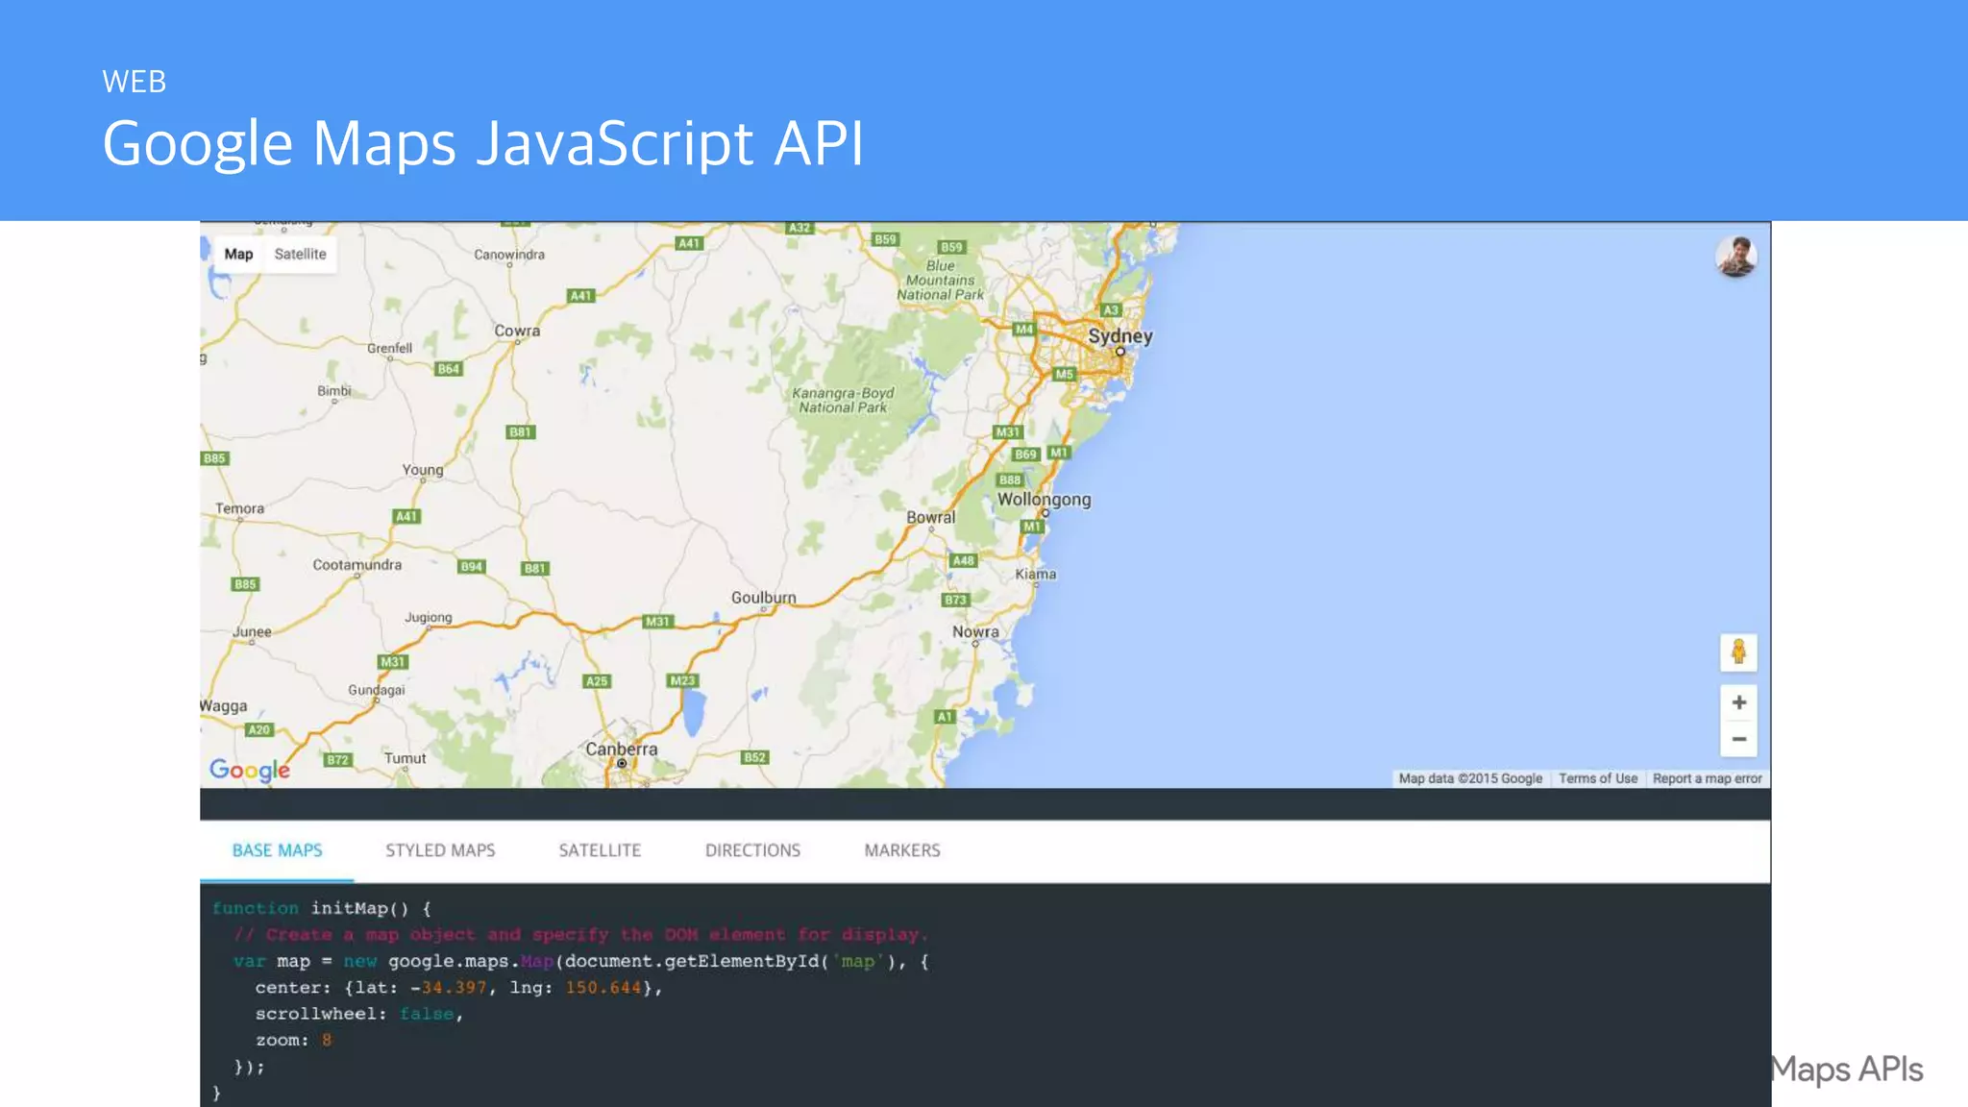
Task: Open the user profile avatar
Action: tap(1736, 257)
